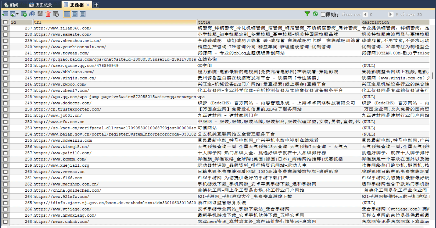Switch to the 询问 tab
Viewport: 436px width, 228px height.
[11, 5]
